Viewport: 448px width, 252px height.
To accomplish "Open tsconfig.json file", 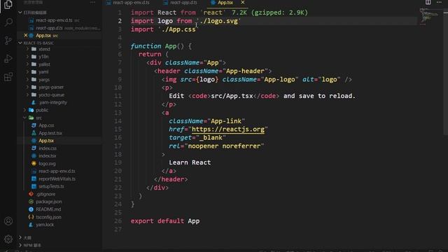I will point(48,217).
